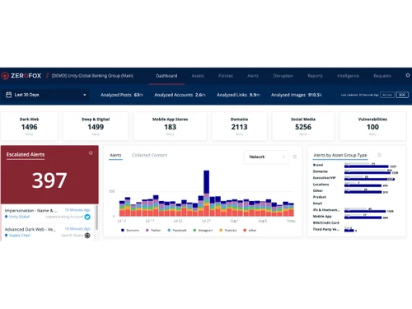Click the SOC button
The width and height of the screenshot is (412, 309).
(402, 95)
